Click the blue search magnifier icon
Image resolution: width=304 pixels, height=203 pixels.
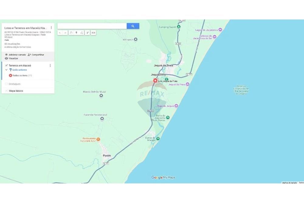[x=133, y=26]
